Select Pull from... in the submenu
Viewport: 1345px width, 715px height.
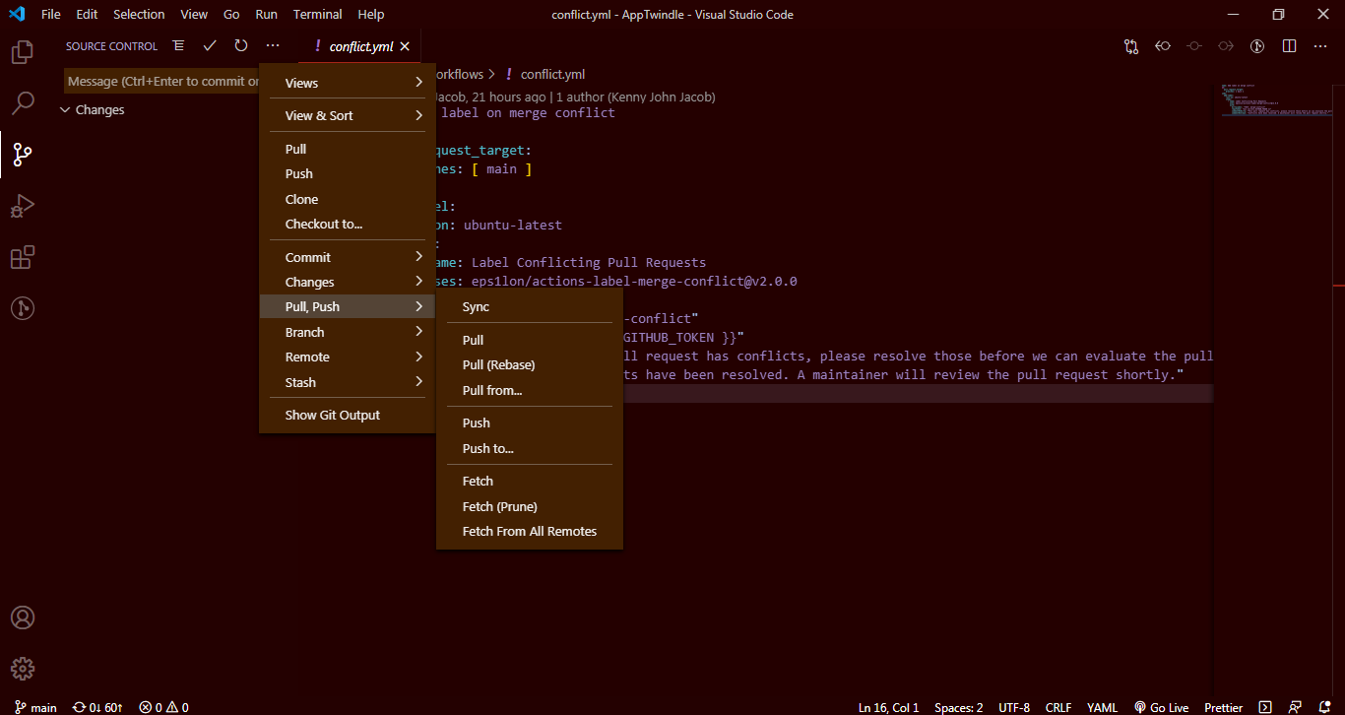[529, 390]
